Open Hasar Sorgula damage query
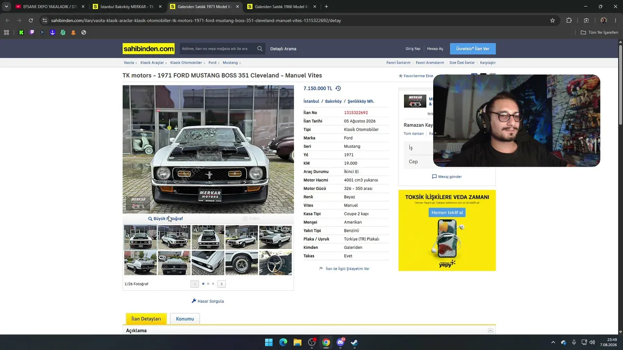 [208, 301]
